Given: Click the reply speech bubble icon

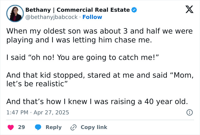Looking at the screenshot, I should (38, 127).
